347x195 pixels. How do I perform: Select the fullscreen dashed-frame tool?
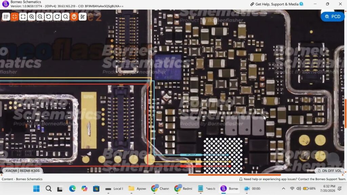23,17
